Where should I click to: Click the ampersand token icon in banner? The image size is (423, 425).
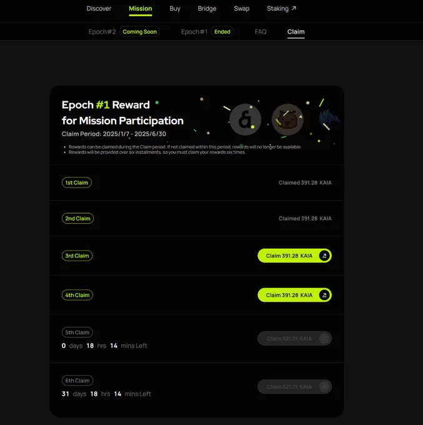coord(245,119)
